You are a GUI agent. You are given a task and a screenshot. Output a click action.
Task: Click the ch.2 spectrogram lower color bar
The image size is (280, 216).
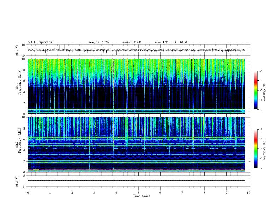[x=256, y=149]
